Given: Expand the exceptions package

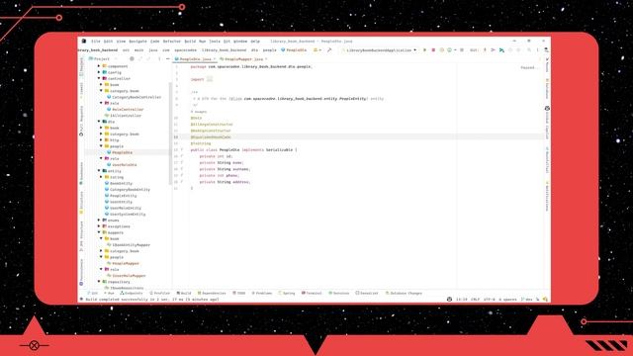Looking at the screenshot, I should tap(99, 226).
